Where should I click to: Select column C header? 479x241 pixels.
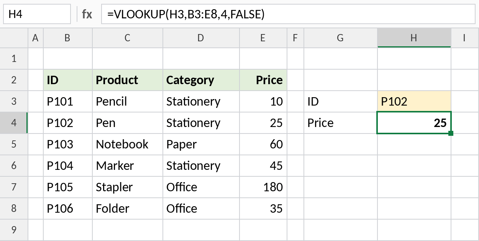pos(128,38)
